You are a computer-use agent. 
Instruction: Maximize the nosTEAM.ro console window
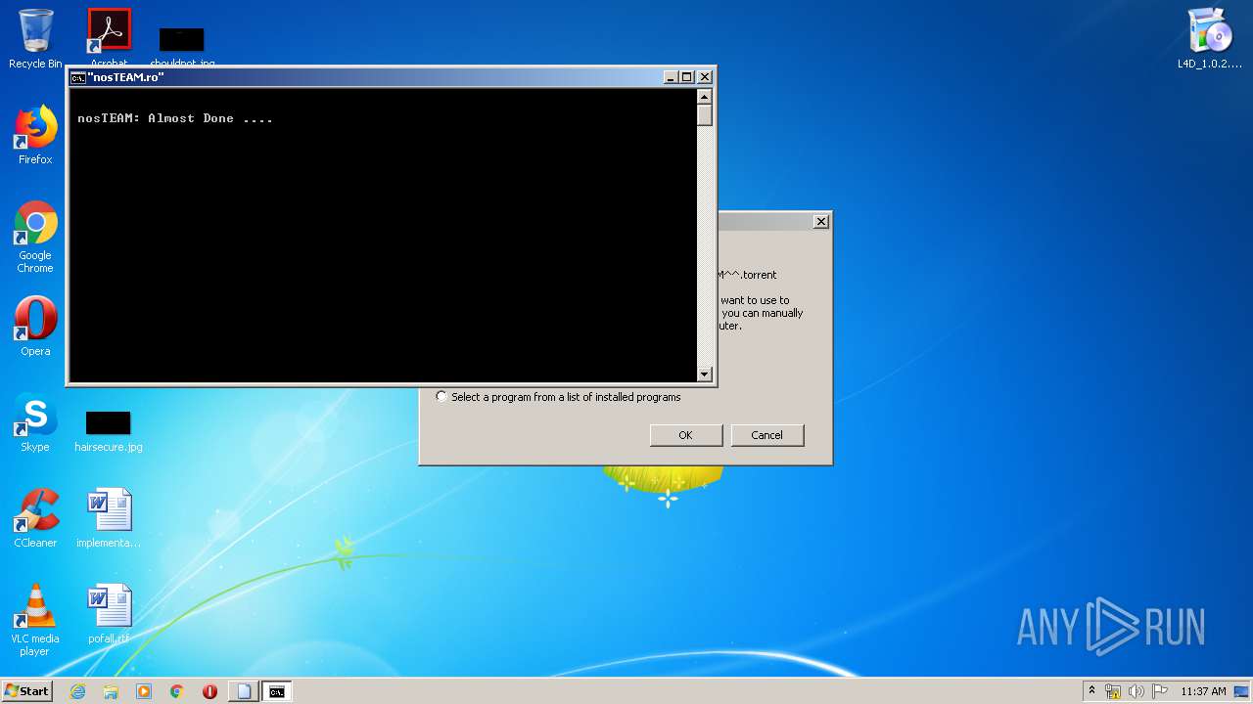[687, 77]
